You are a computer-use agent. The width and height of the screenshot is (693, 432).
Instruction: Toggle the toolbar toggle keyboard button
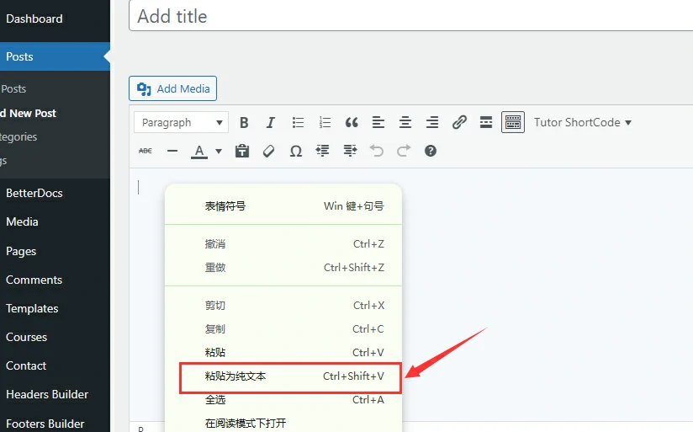point(513,123)
